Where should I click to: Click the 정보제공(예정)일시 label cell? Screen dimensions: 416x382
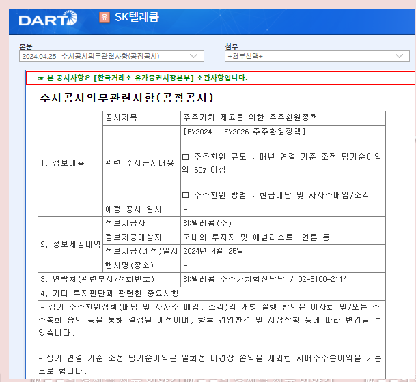point(141,252)
